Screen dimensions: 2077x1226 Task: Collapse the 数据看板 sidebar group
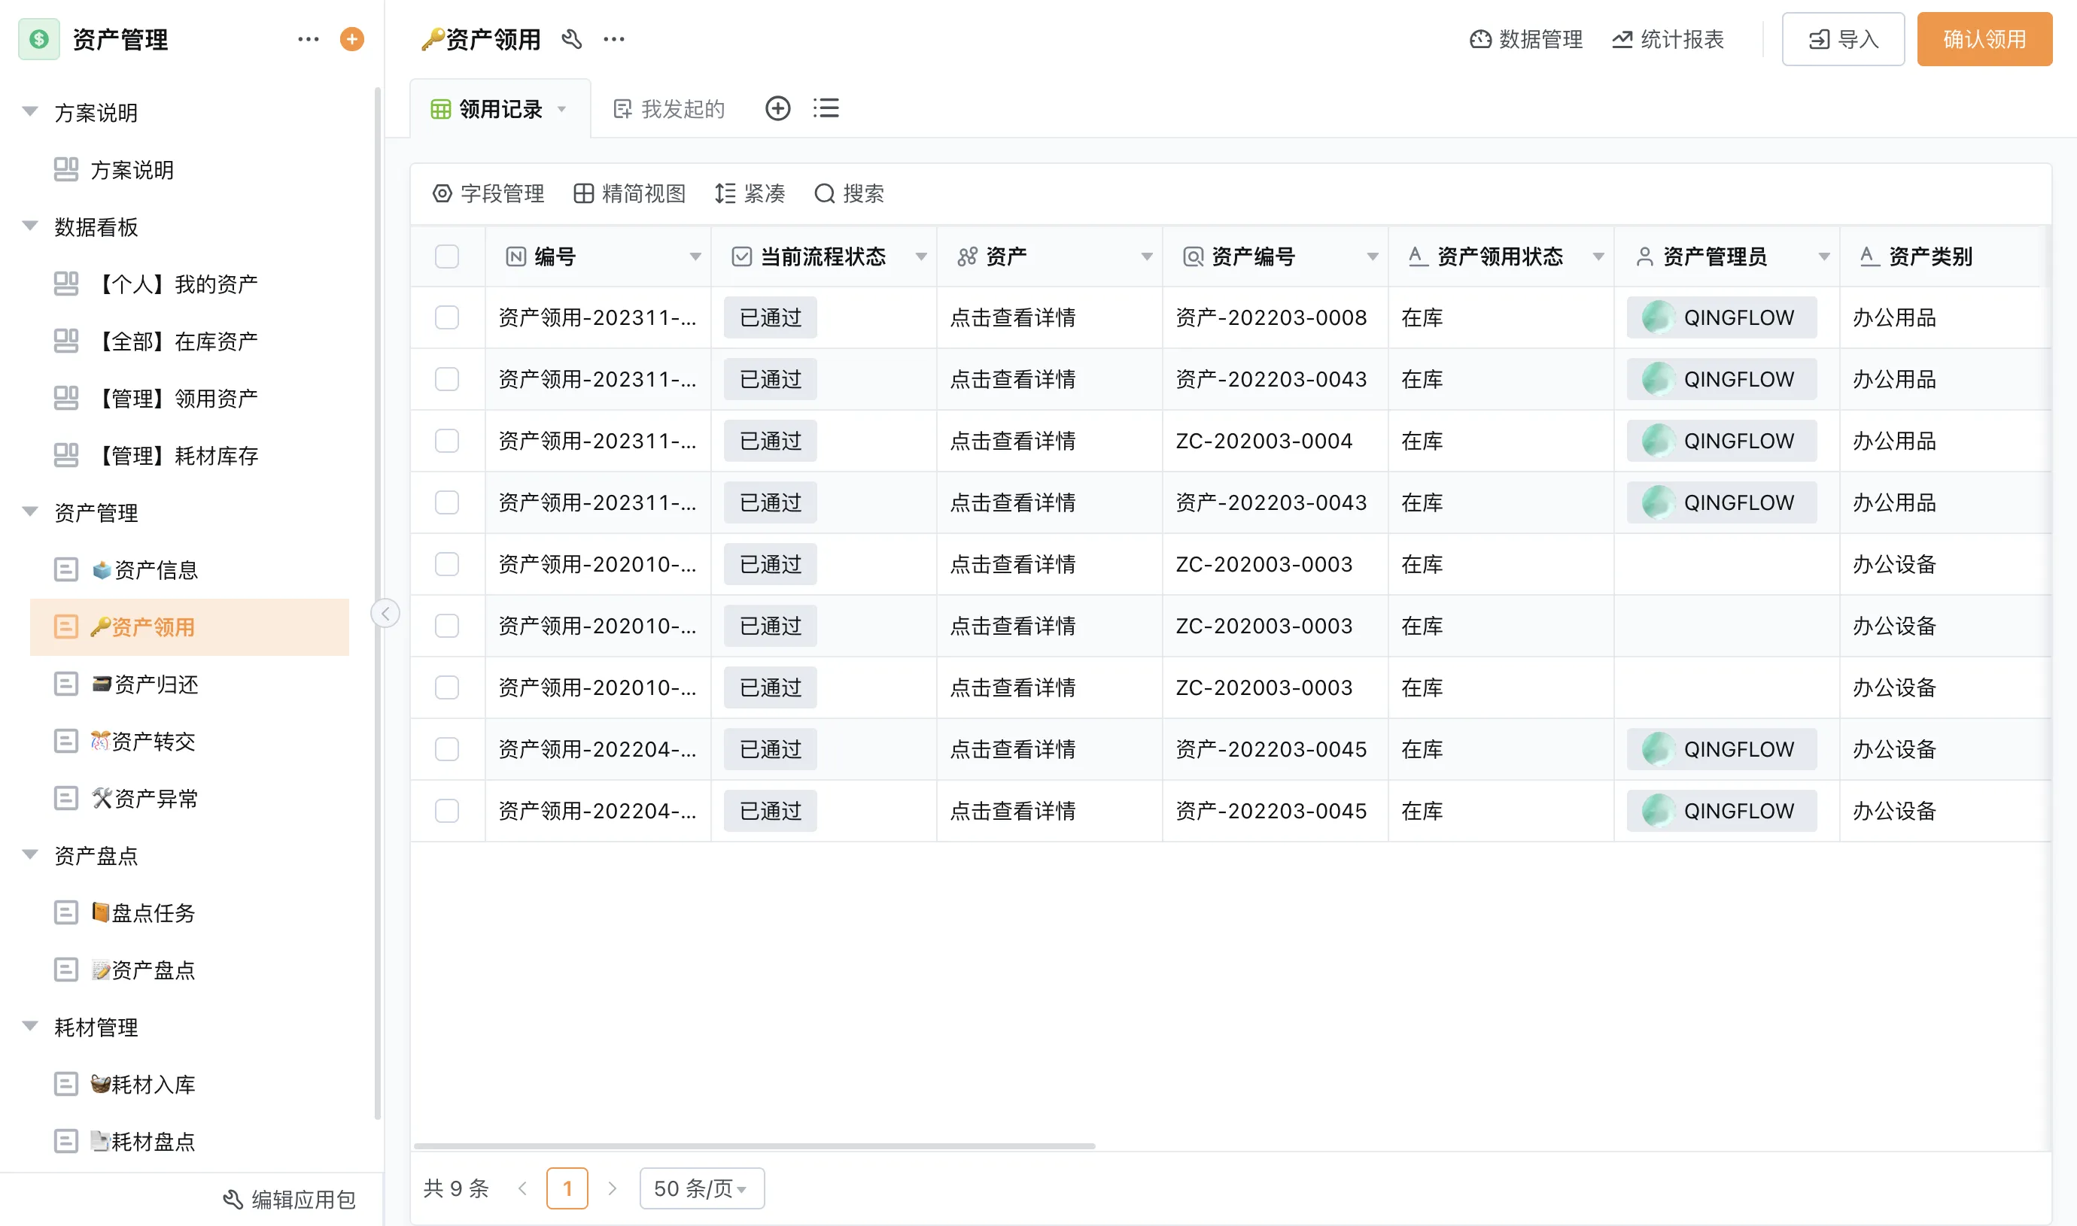pos(31,226)
